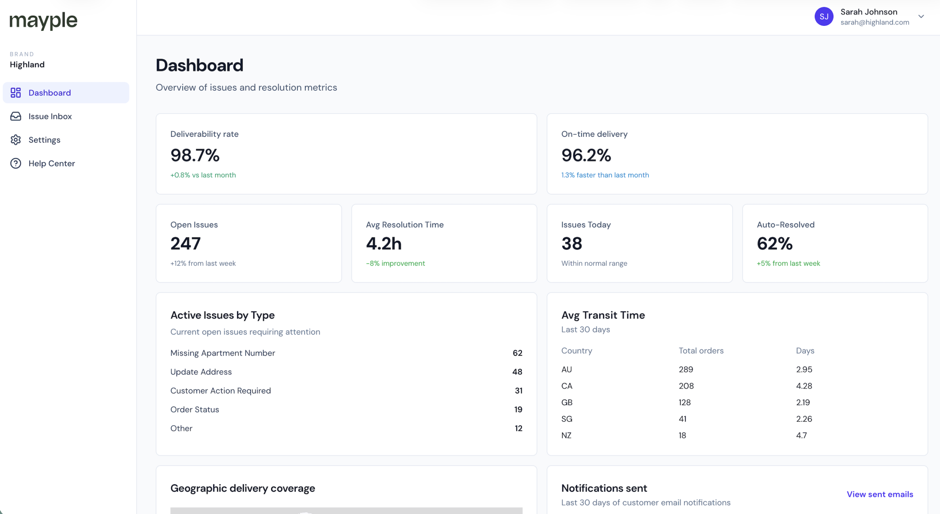Click the SJ user avatar circle
The width and height of the screenshot is (940, 514).
pos(824,17)
